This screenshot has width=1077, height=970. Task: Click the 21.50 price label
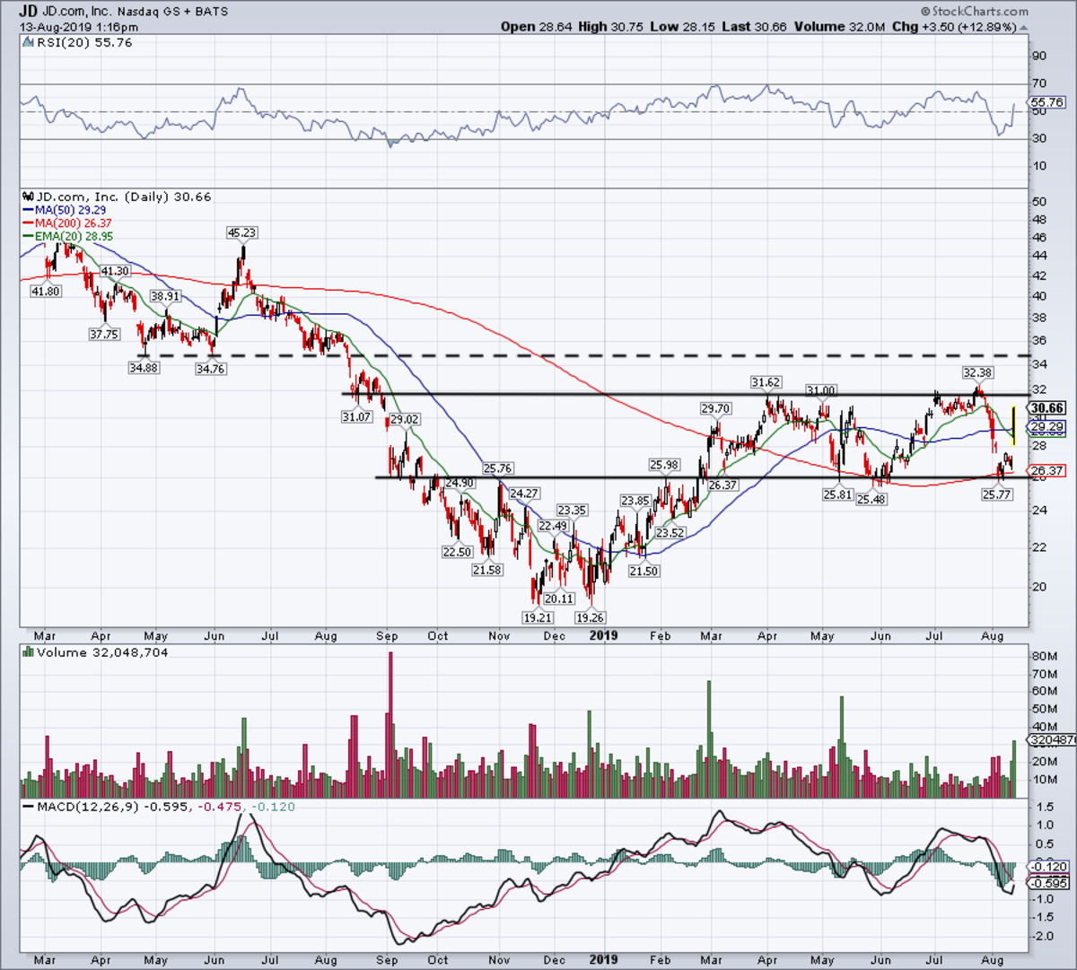[x=644, y=571]
